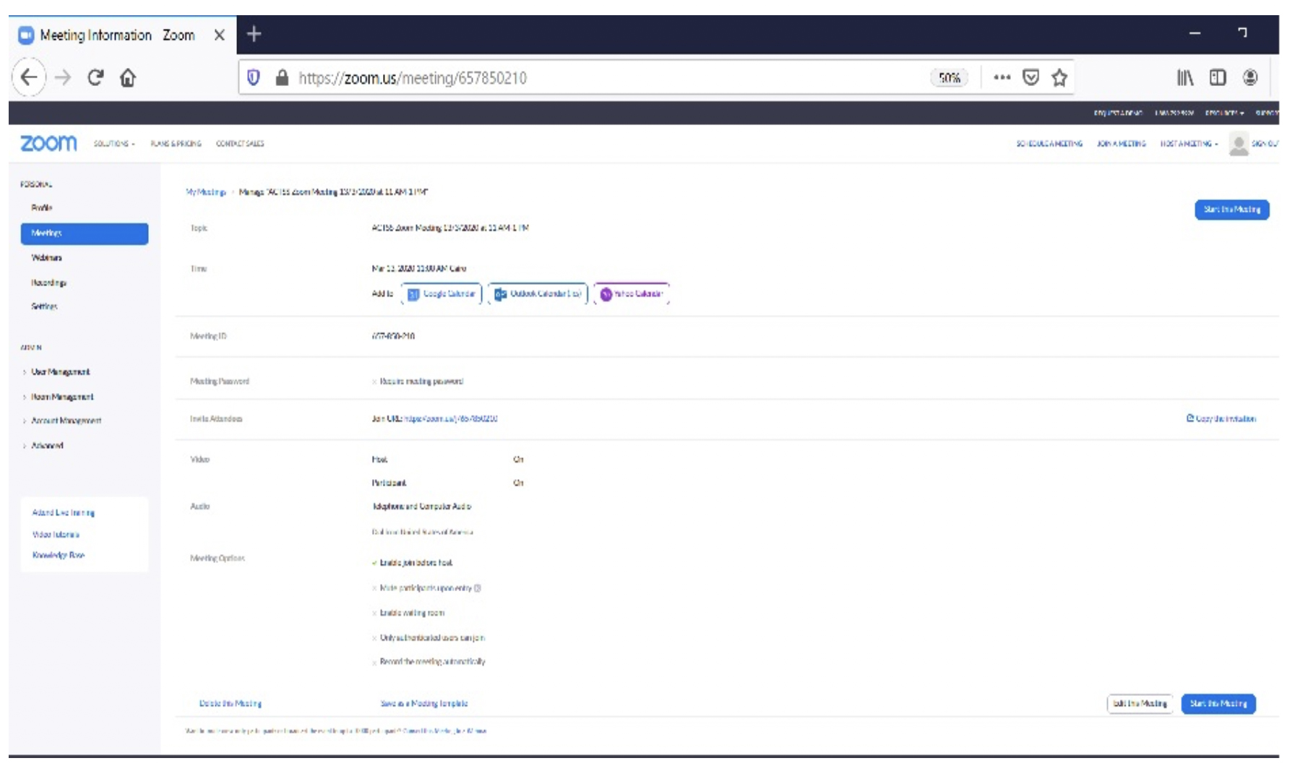Go back to the previous page
The height and width of the screenshot is (766, 1295).
coord(29,77)
